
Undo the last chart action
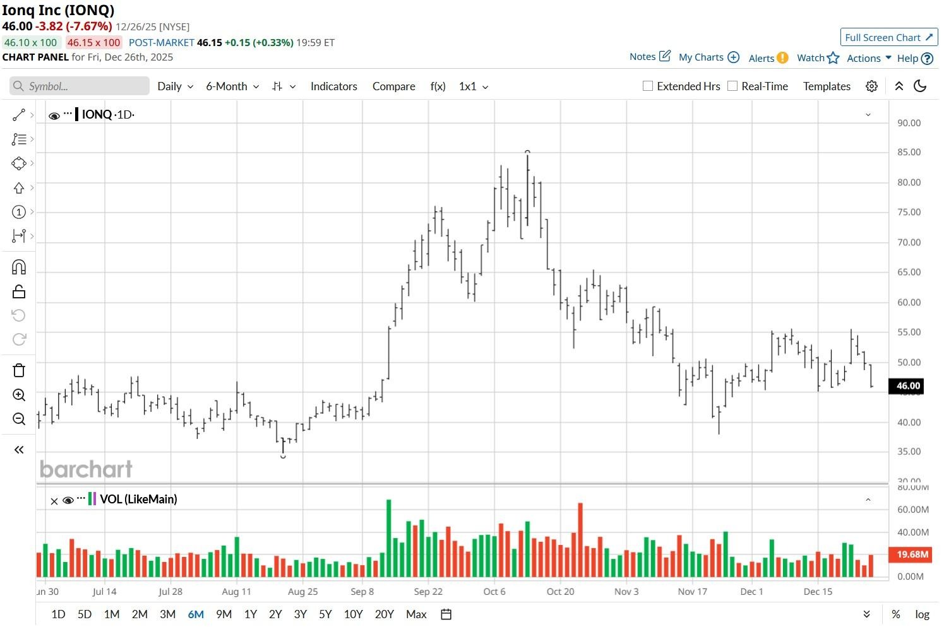point(19,315)
